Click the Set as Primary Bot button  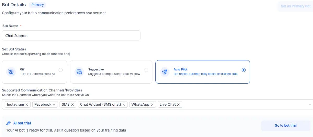click(x=296, y=6)
